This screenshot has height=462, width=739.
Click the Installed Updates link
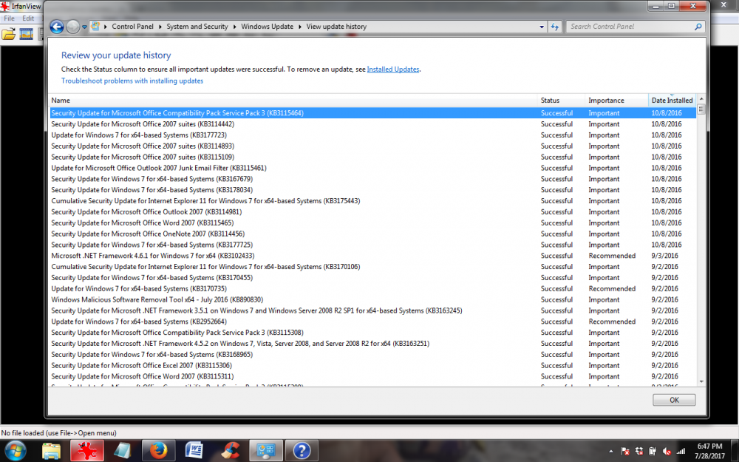tap(393, 69)
